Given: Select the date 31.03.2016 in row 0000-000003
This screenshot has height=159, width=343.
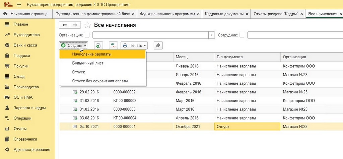Looking at the screenshot, I should [89, 109].
